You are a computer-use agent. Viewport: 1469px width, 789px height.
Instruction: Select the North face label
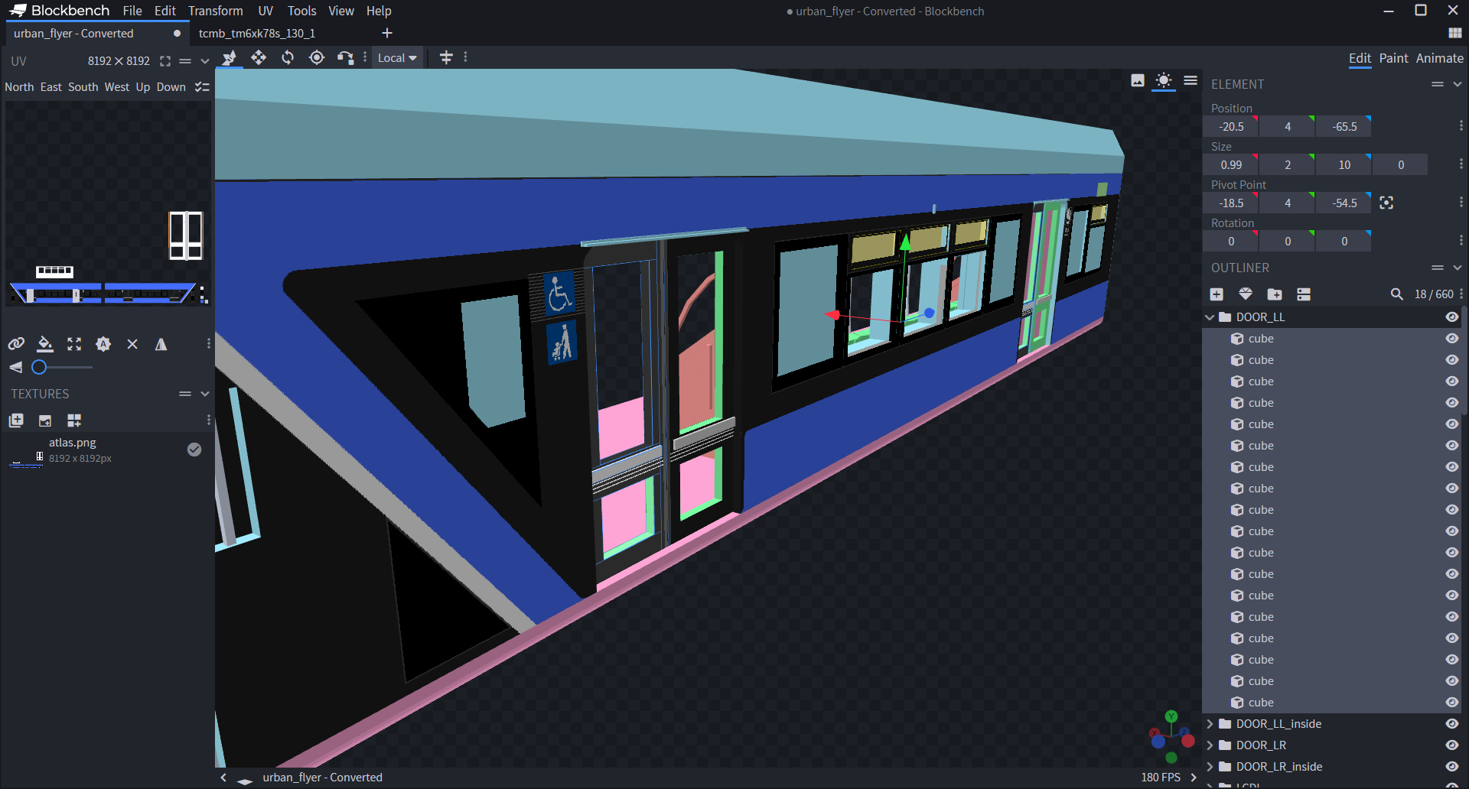18,86
